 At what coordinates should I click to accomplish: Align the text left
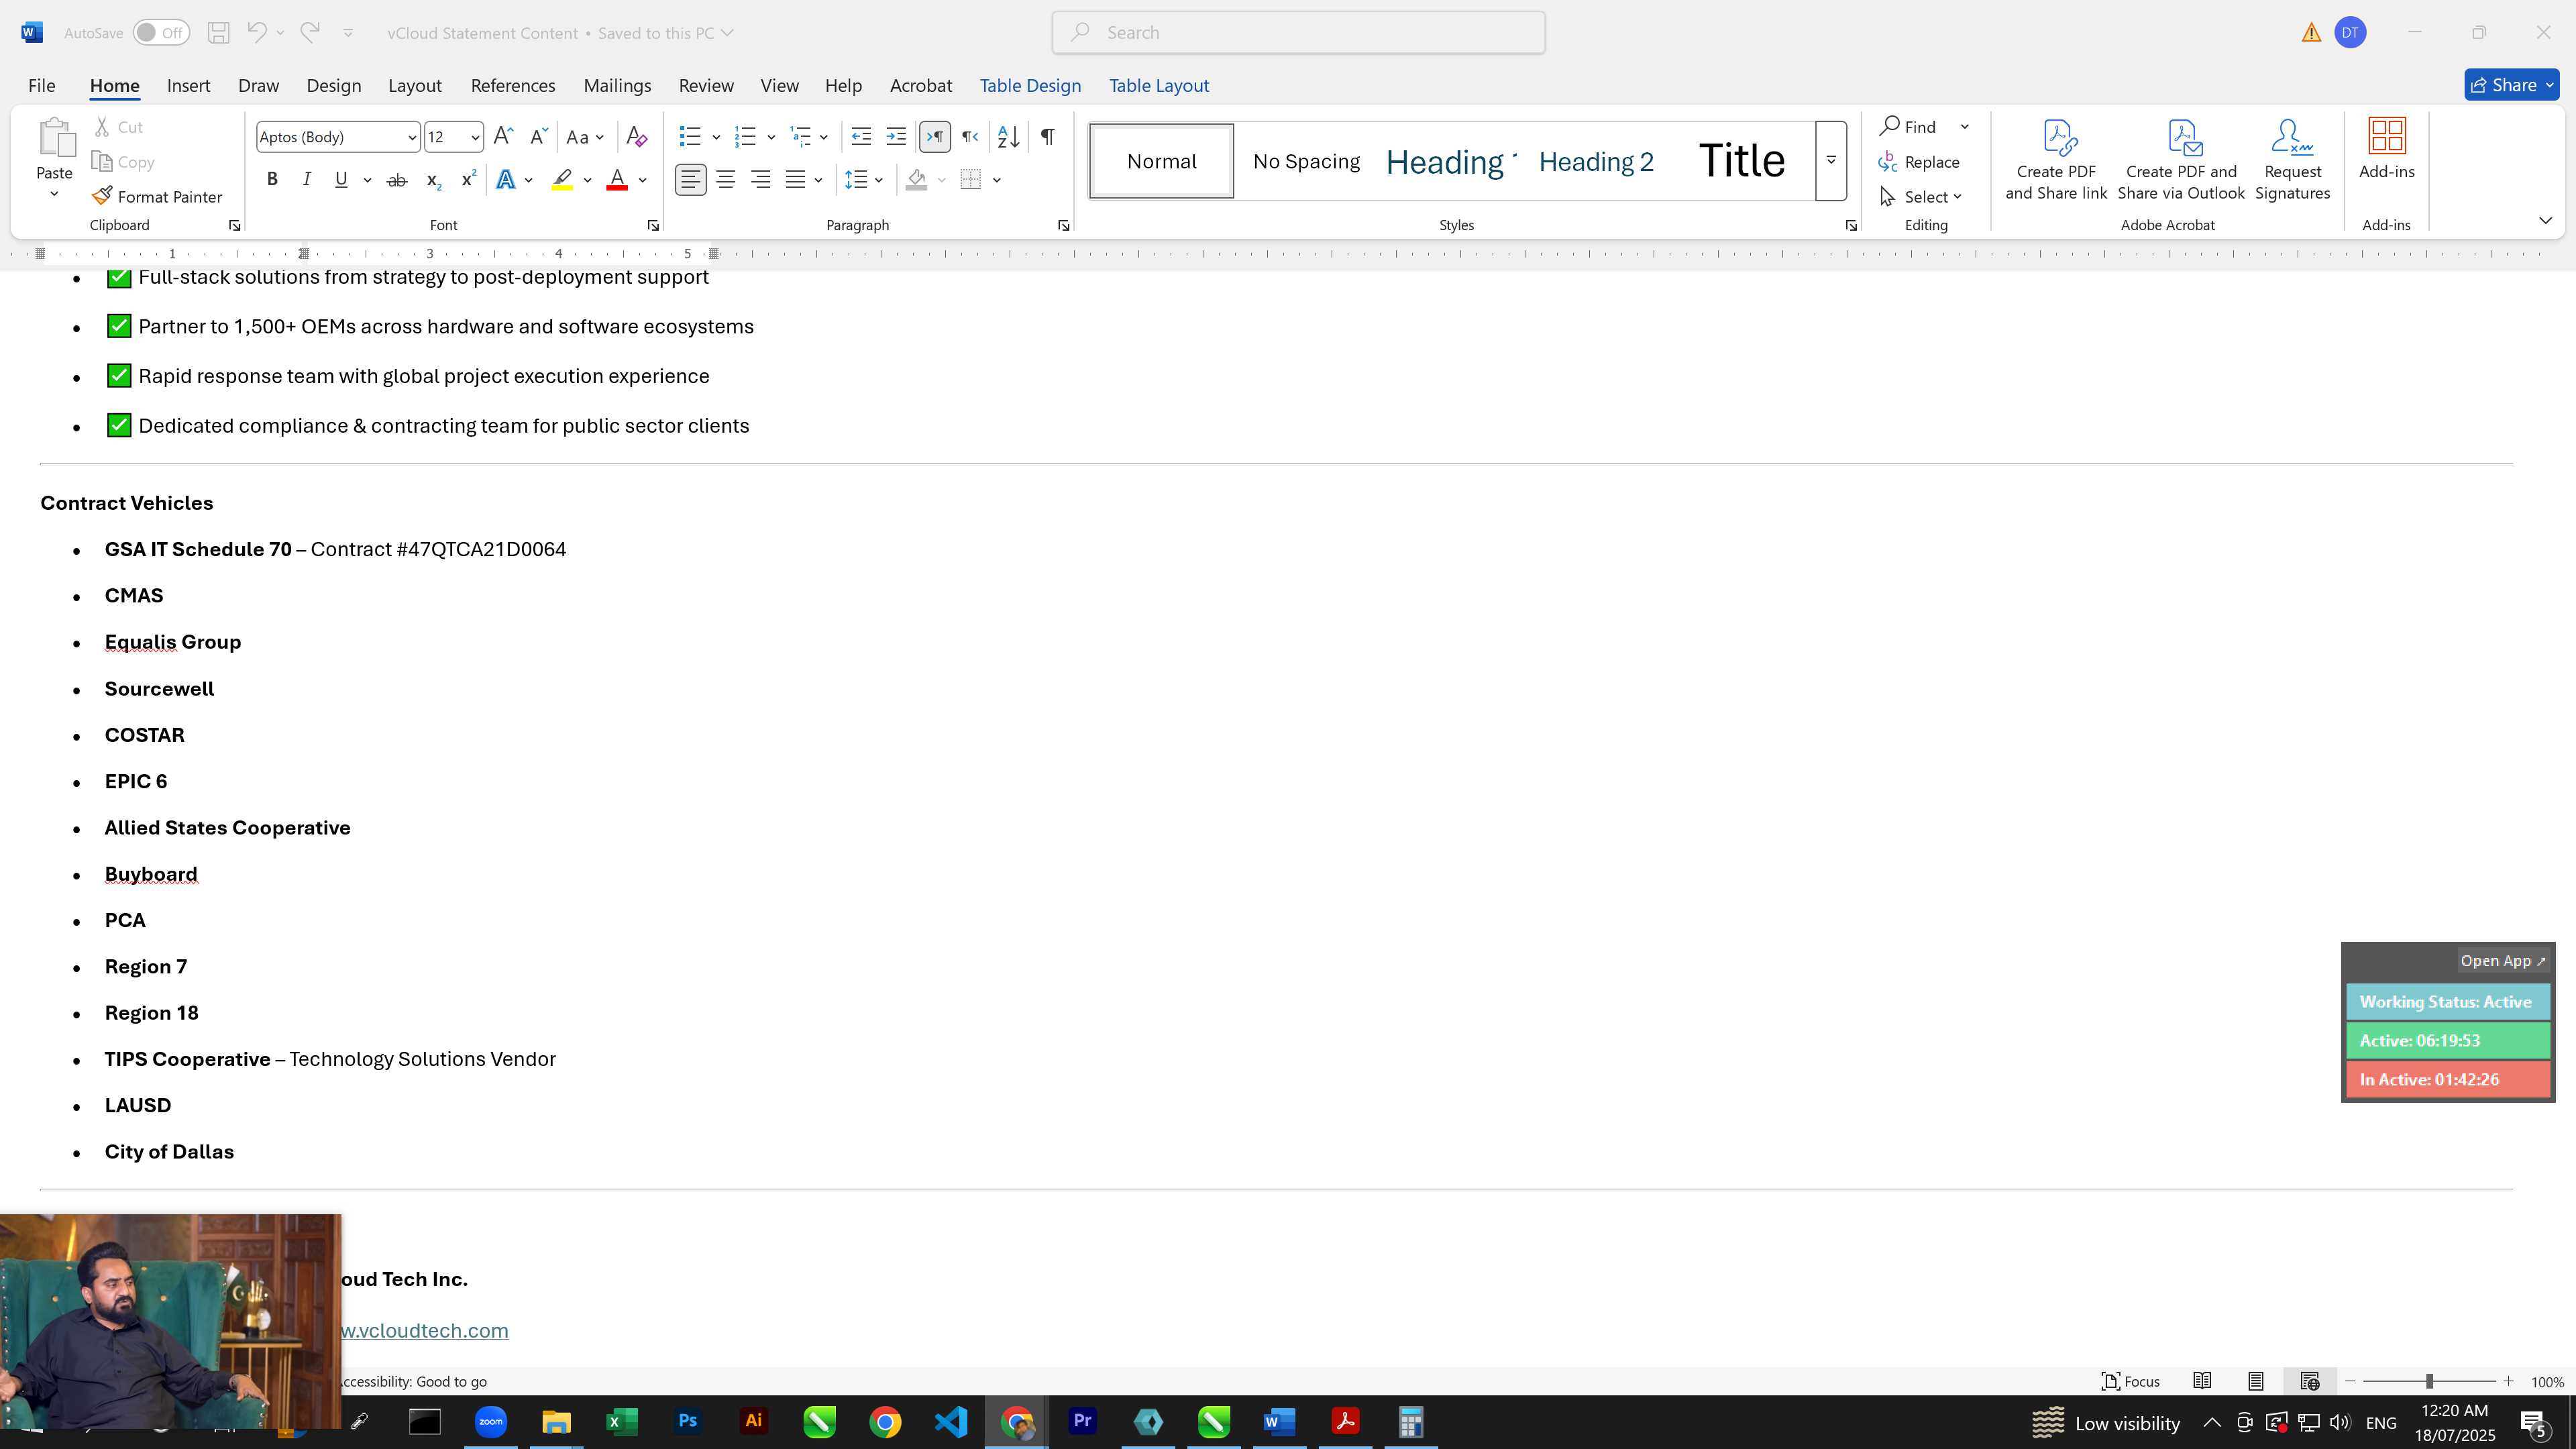(x=690, y=180)
